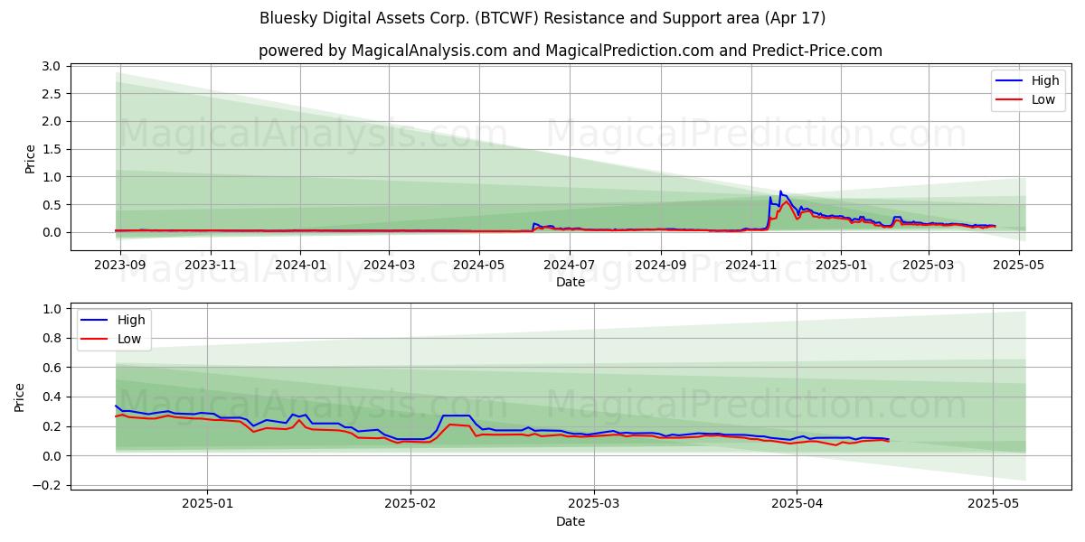
Task: Click the bottom chart 'Price' axis label
Action: tap(20, 397)
